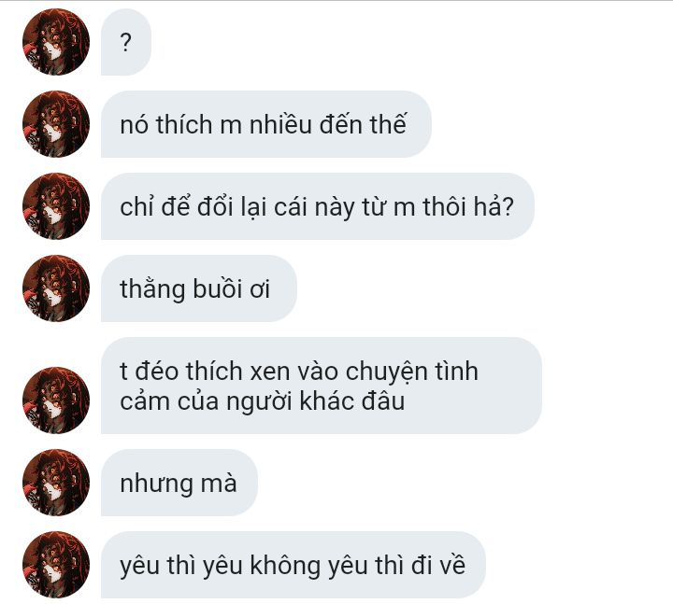Viewport: 673px width, 604px height.
Task: Click the word "thích" in second message
Action: click(184, 125)
